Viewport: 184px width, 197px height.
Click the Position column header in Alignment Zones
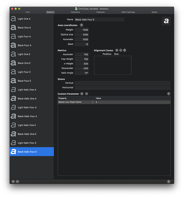click(107, 54)
